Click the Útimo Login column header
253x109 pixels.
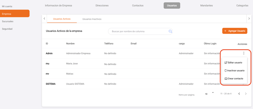click(x=210, y=44)
